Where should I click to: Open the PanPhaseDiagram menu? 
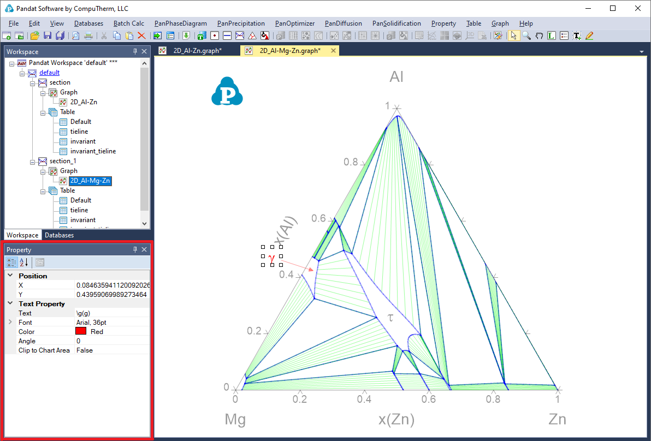pyautogui.click(x=180, y=23)
